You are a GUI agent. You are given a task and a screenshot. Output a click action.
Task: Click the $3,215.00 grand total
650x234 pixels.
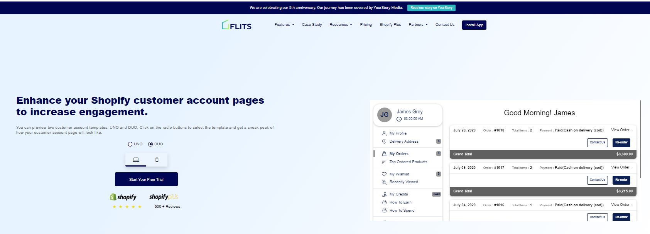(624, 191)
